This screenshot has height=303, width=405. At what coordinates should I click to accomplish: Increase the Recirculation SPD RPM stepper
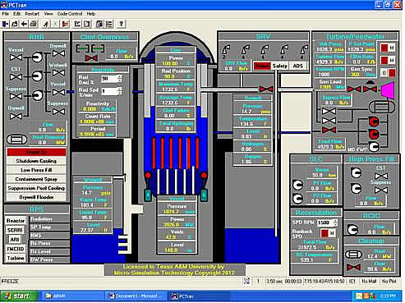point(335,221)
